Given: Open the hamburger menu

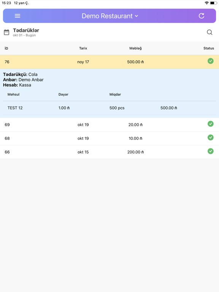Looking at the screenshot, I should [x=17, y=16].
